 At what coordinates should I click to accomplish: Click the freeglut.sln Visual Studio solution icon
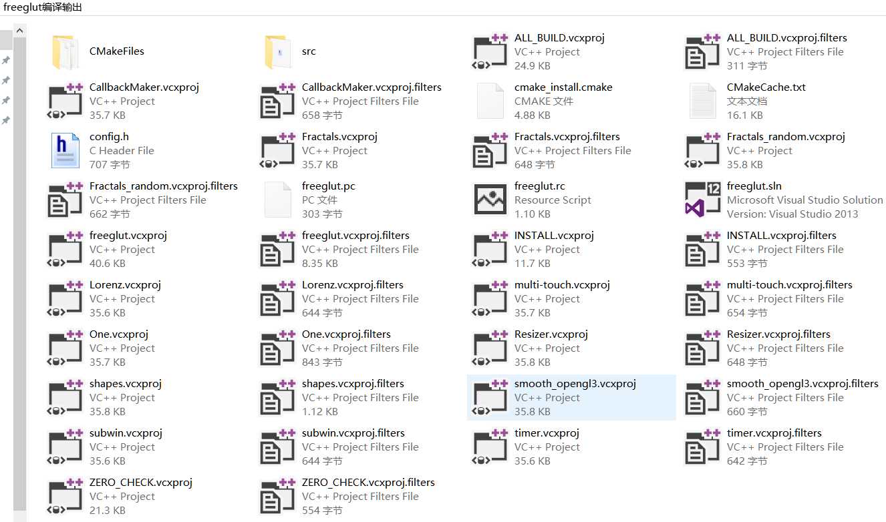[703, 200]
